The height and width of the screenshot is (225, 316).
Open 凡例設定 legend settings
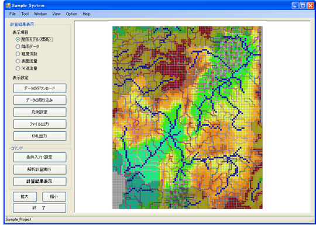click(x=40, y=112)
